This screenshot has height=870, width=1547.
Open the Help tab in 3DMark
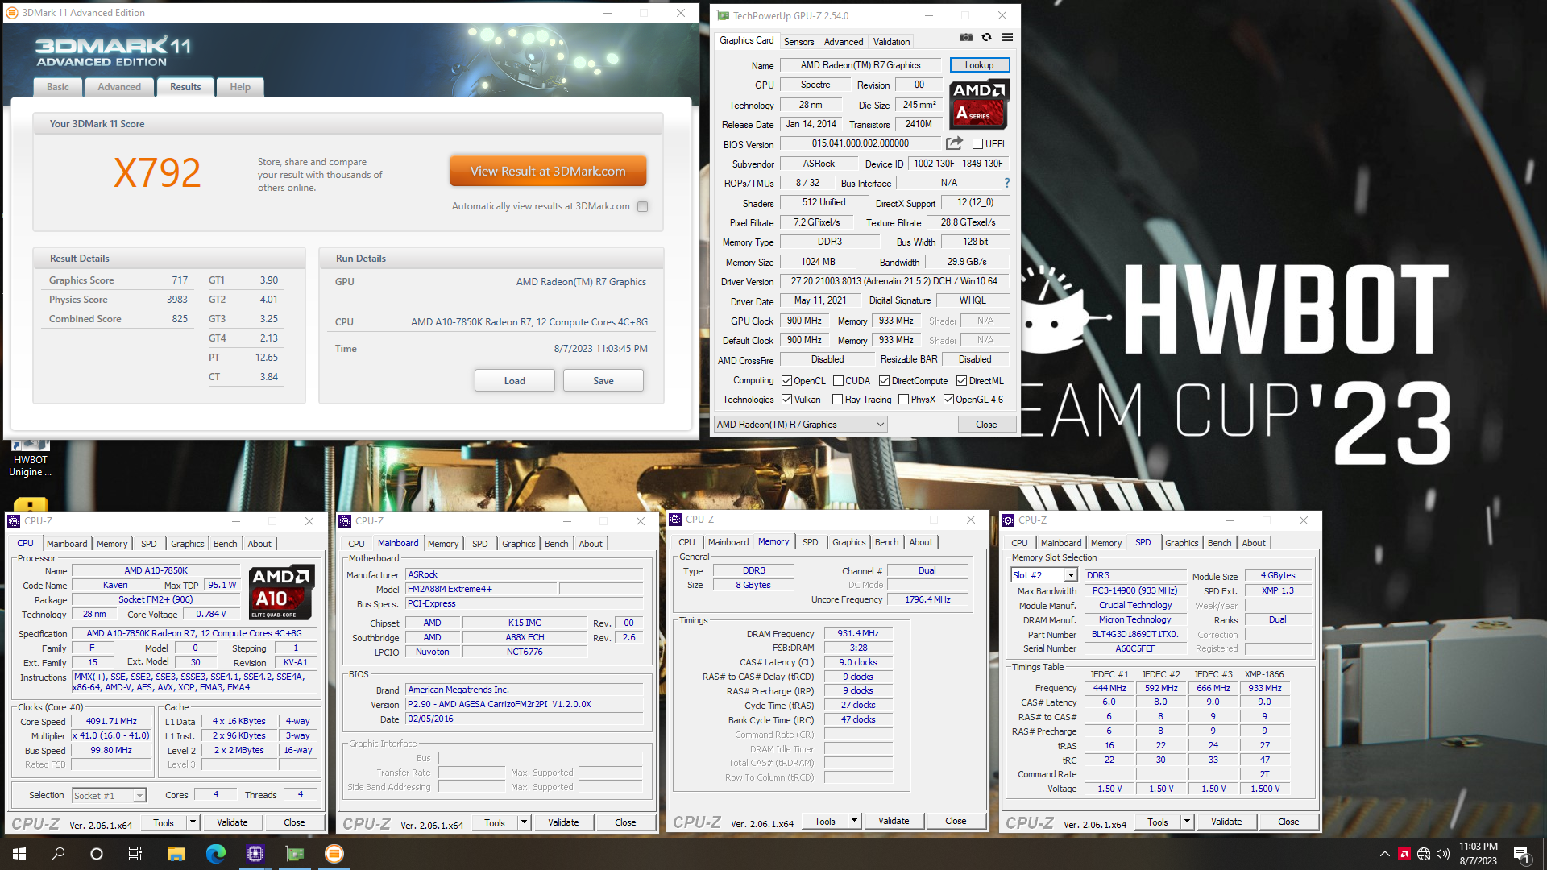point(240,87)
